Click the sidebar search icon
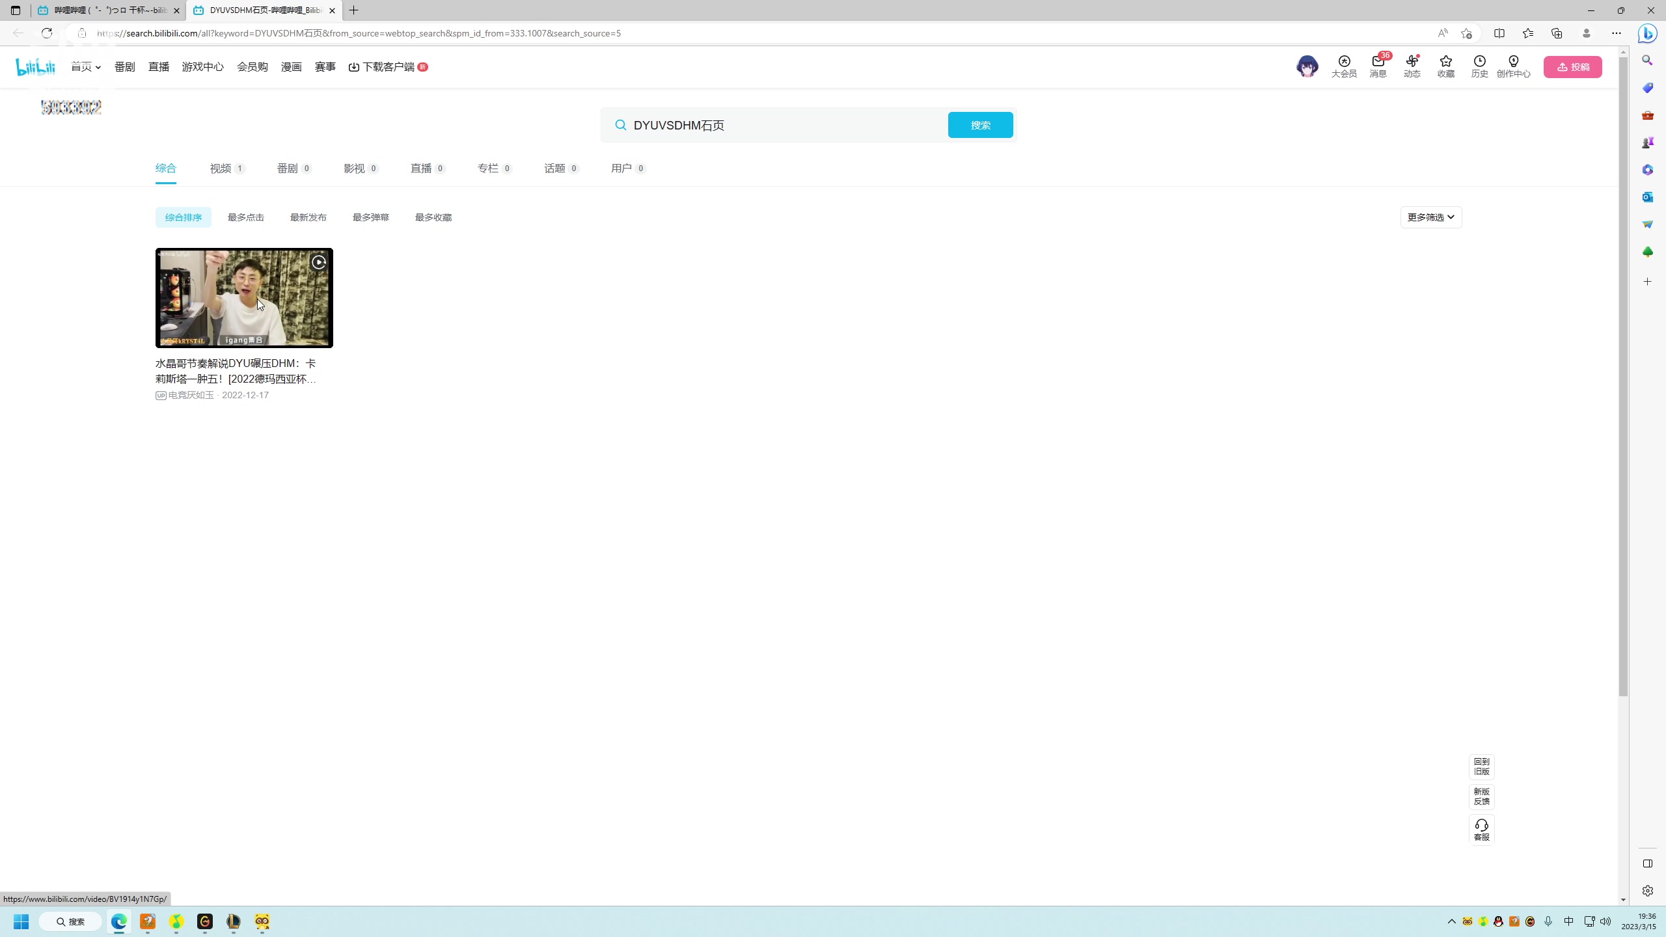 (1648, 61)
